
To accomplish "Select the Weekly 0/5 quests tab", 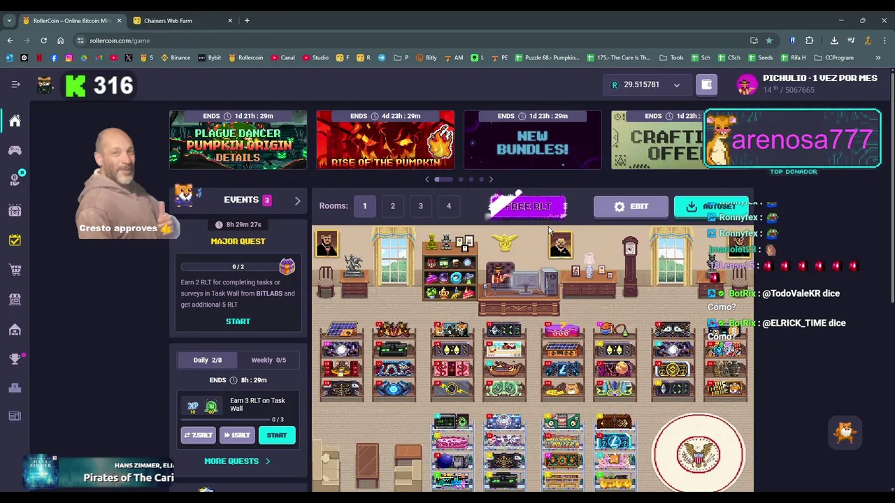I will [268, 360].
